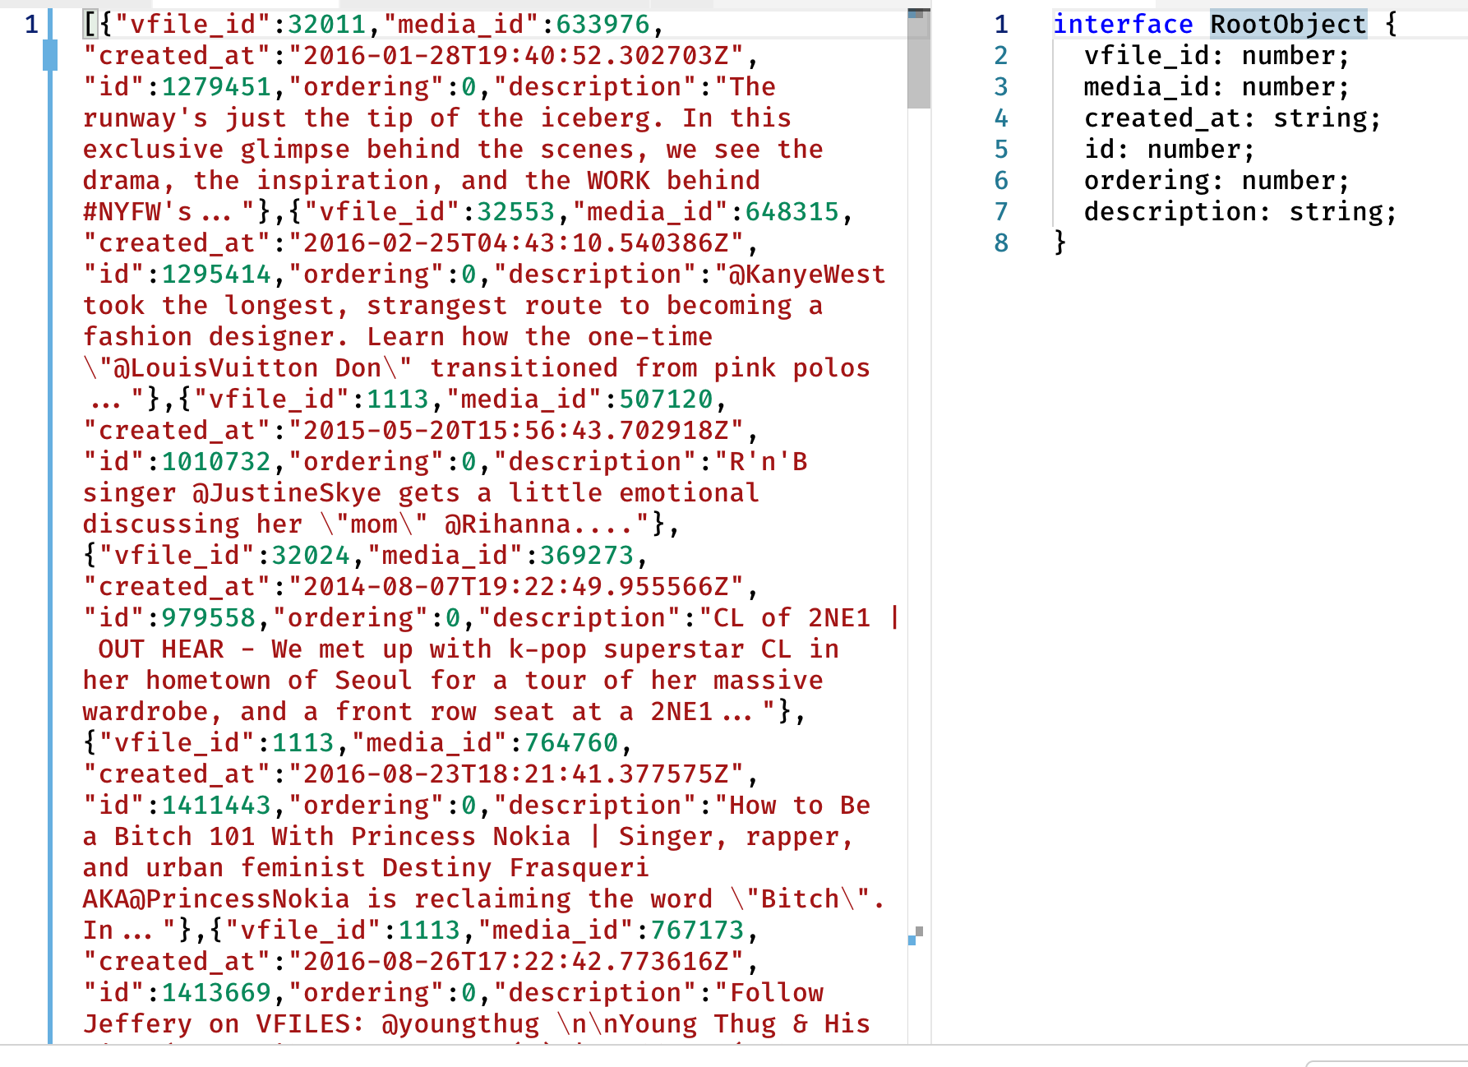Click 'AKA@PrincessNokia' in the JSON text
Image resolution: width=1468 pixels, height=1067 pixels.
[x=216, y=899]
